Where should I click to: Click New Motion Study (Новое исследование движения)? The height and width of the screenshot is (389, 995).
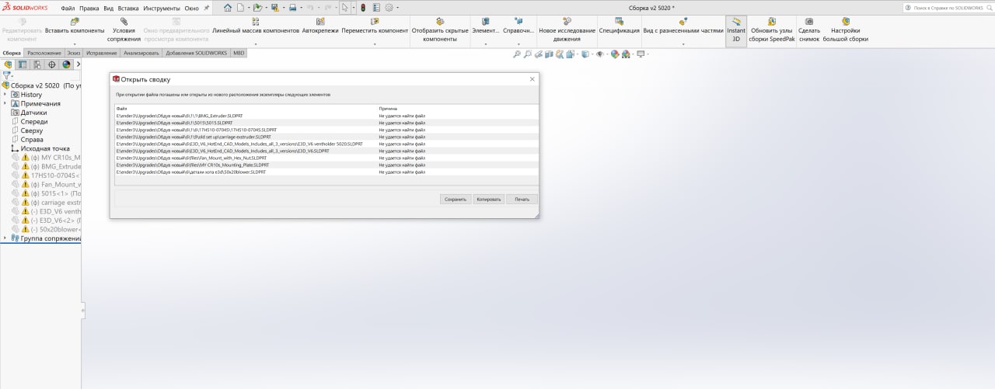coord(567,29)
